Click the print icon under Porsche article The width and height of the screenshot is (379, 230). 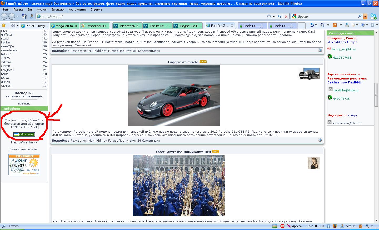320,140
